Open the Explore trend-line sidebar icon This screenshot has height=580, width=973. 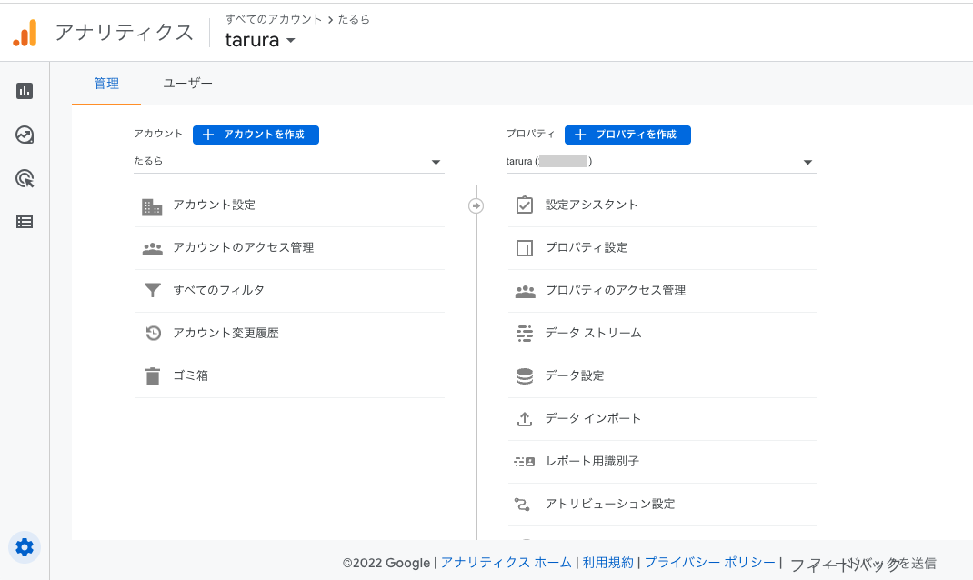[x=25, y=135]
